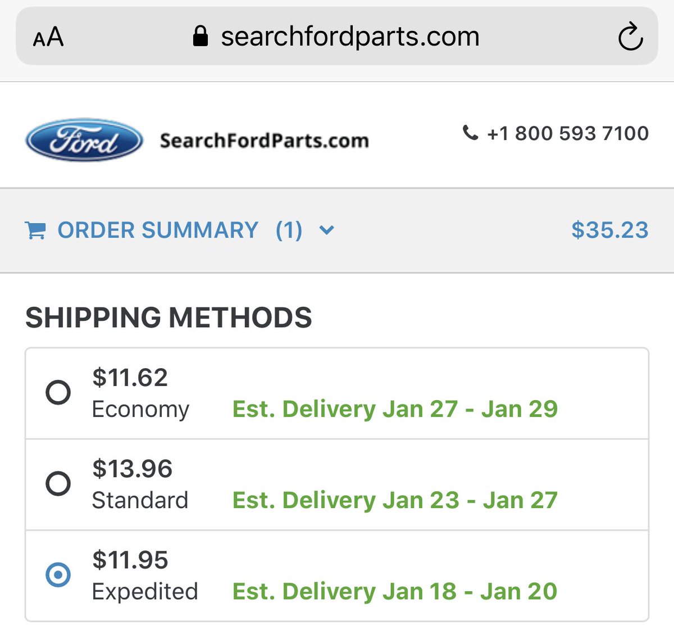Image resolution: width=674 pixels, height=639 pixels.
Task: Tap the (1) item count
Action: pyautogui.click(x=289, y=230)
